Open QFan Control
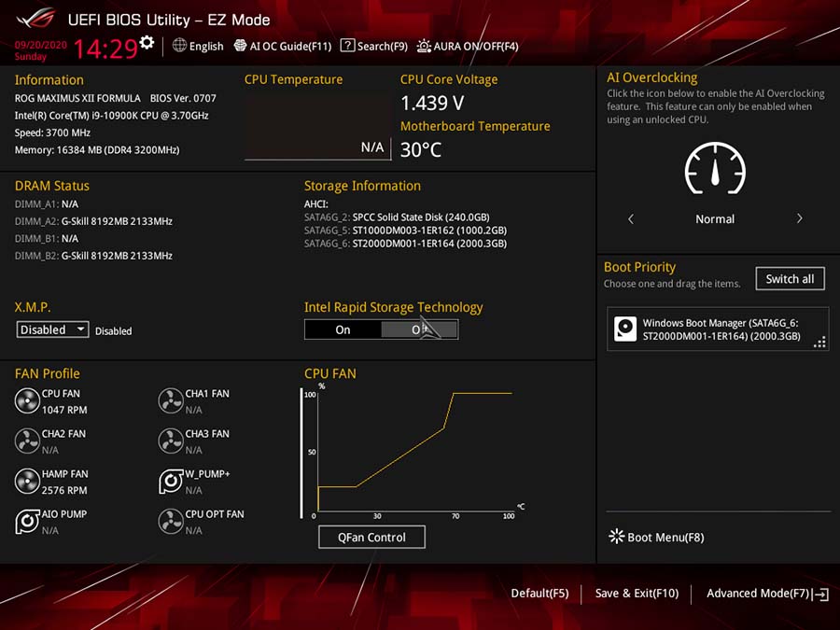Screen dimensions: 840x630 coord(371,537)
